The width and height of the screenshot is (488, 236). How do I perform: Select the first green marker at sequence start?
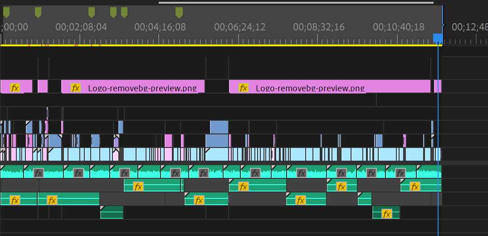6,12
